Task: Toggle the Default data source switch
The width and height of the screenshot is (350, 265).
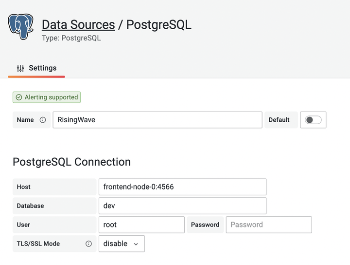Action: click(x=313, y=120)
